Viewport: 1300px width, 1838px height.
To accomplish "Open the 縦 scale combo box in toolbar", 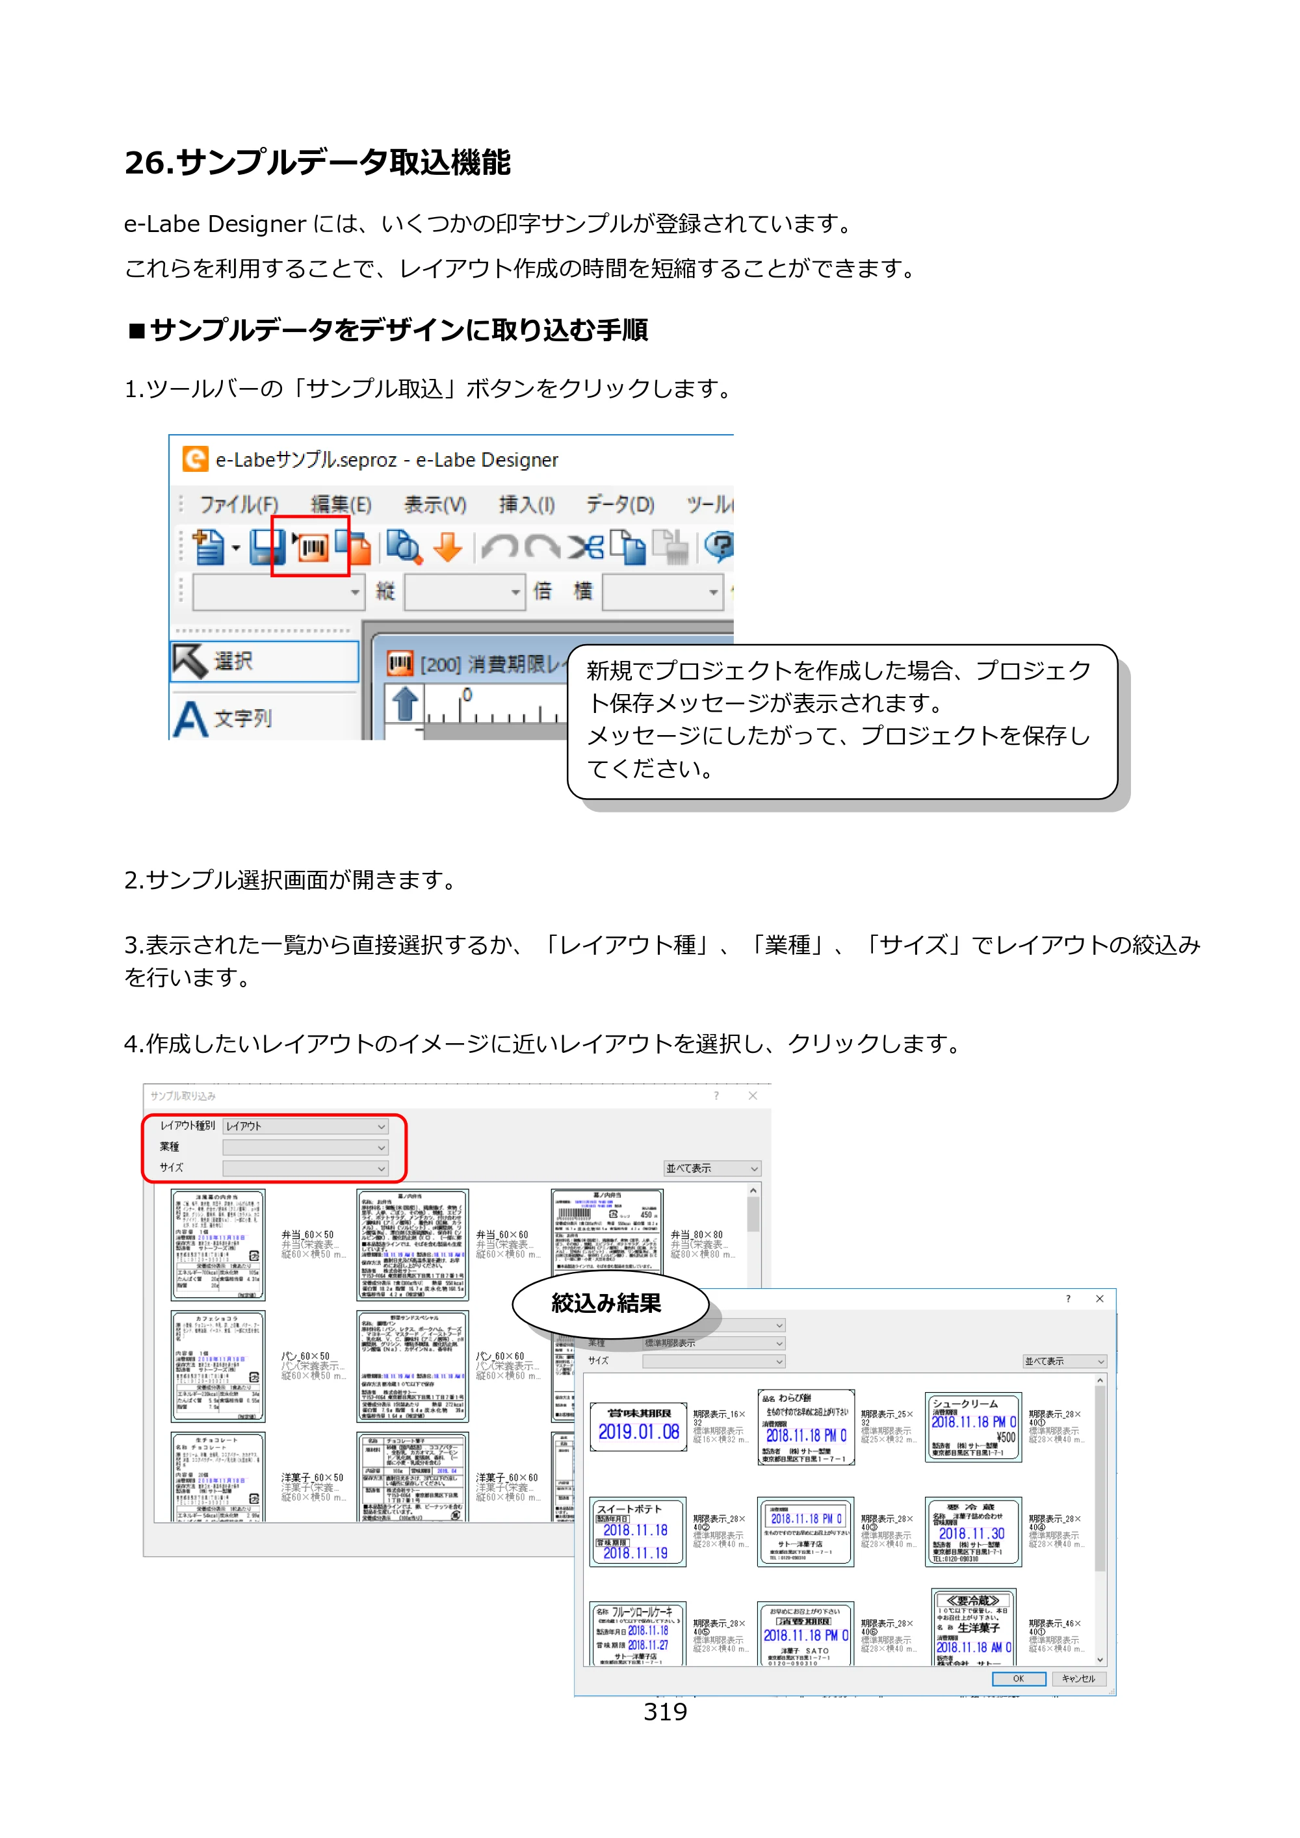I will 465,592.
